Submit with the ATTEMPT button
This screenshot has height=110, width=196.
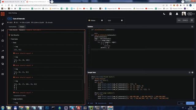(190, 103)
